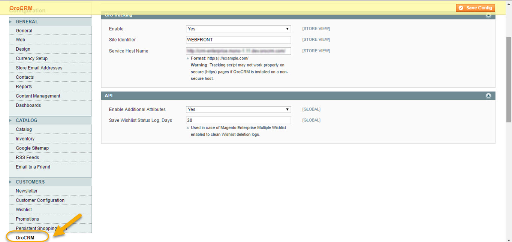The height and width of the screenshot is (242, 512).
Task: Collapse the CUSTOMERS sidebar group
Action: tap(50, 182)
